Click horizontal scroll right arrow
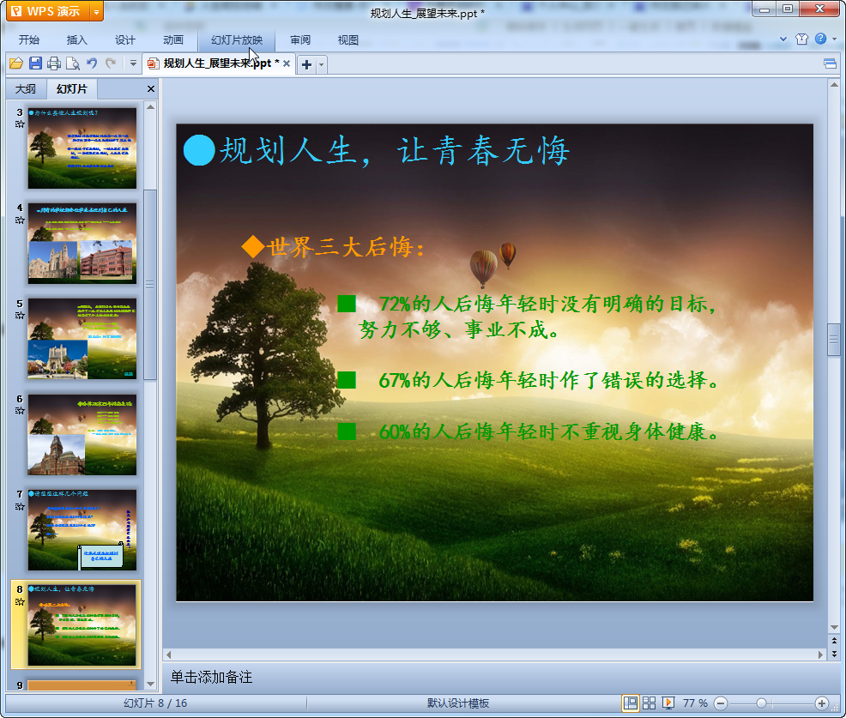846x718 pixels. [820, 655]
